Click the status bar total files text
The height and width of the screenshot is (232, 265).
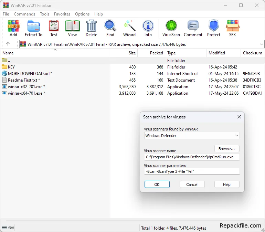point(173,228)
